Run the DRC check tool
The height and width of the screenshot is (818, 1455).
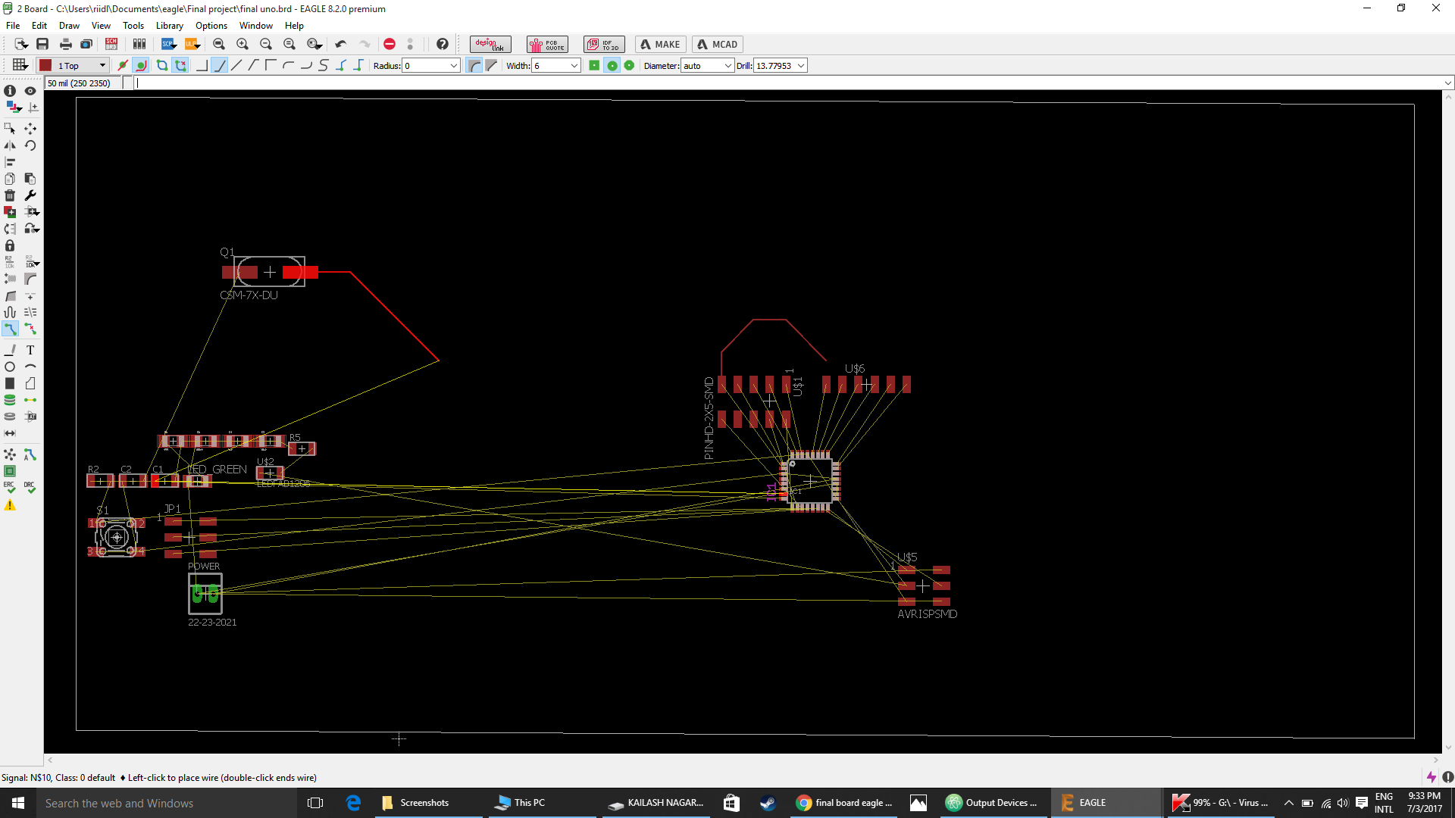coord(30,487)
